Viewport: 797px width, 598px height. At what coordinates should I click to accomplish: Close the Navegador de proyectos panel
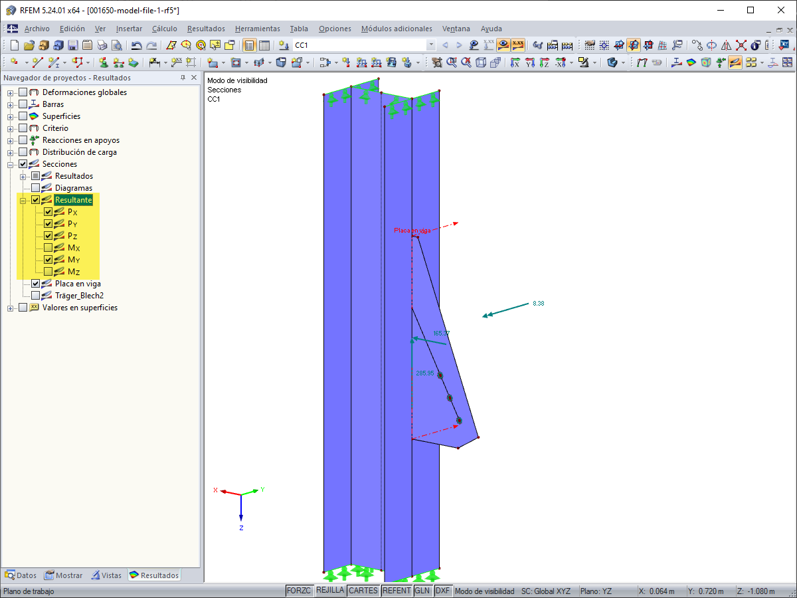pos(194,78)
